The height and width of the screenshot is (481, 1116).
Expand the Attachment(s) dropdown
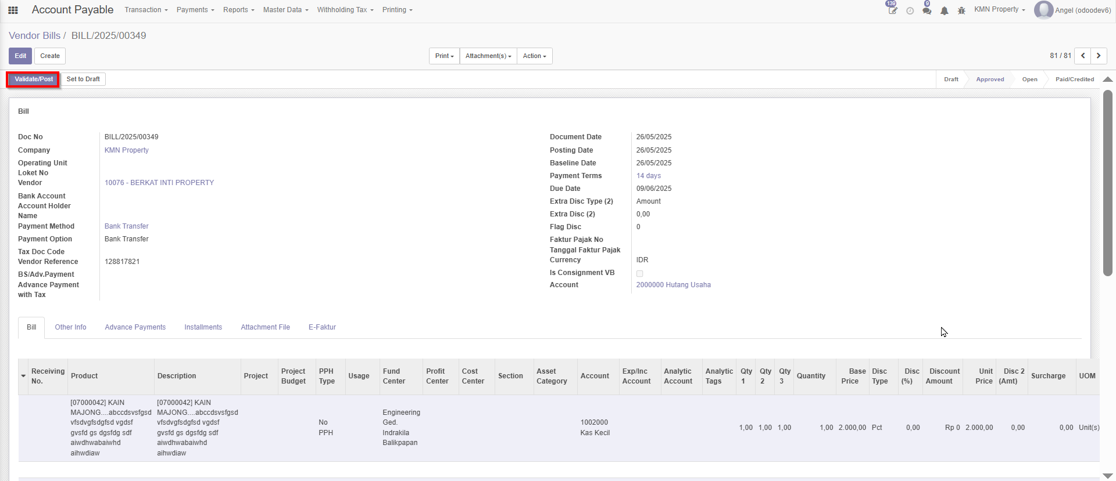click(488, 56)
